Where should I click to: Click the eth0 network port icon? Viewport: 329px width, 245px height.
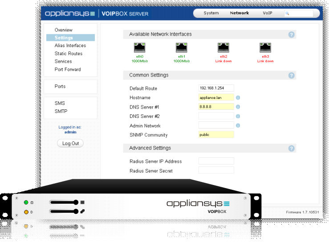pos(139,48)
